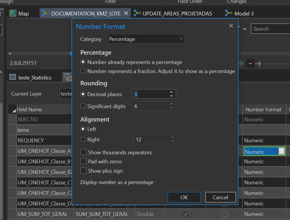Click the Map tab icon
Screen dimensions: 290x220
pos(13,13)
